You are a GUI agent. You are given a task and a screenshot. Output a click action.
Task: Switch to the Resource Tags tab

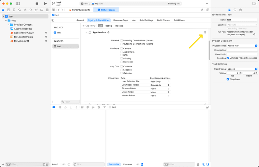(x=120, y=20)
